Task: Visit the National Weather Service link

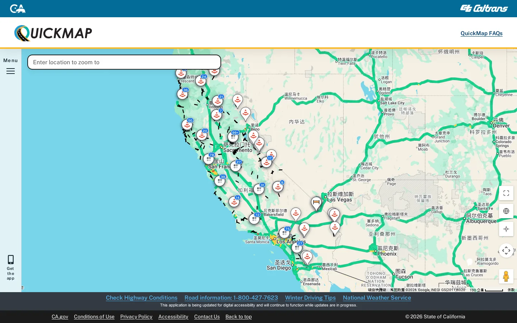Action: click(x=377, y=298)
